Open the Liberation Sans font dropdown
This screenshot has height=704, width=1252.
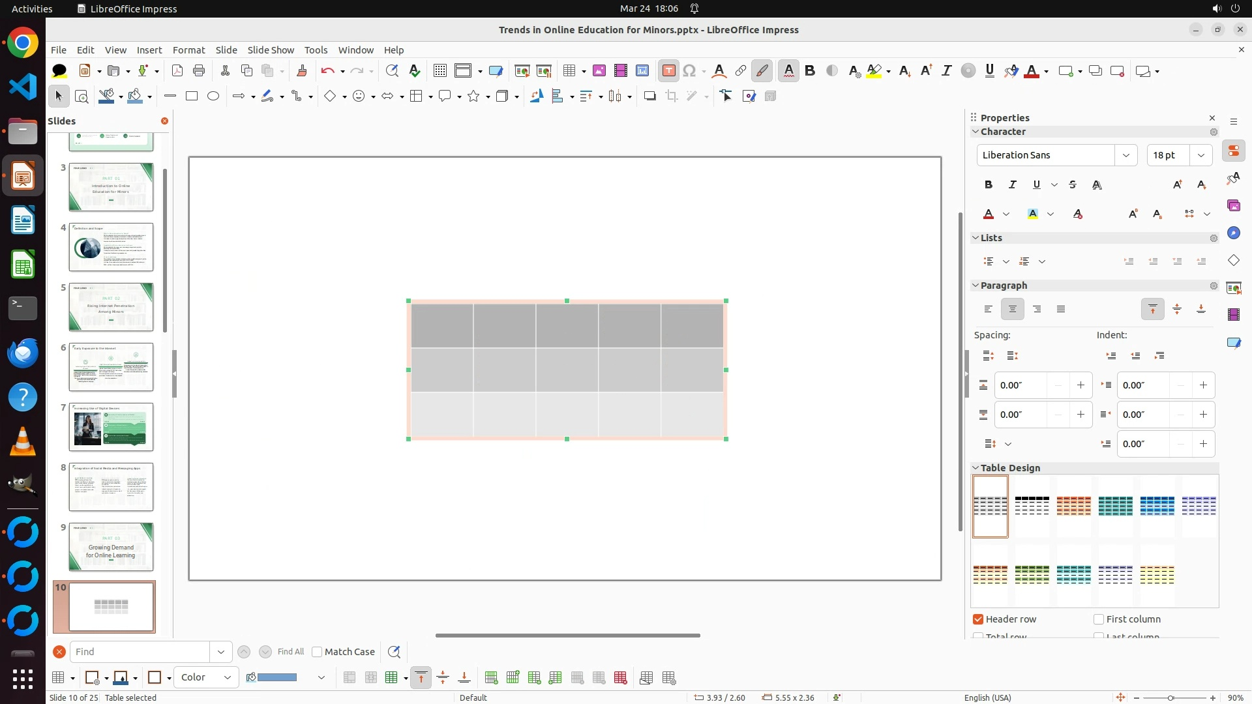[1125, 155]
